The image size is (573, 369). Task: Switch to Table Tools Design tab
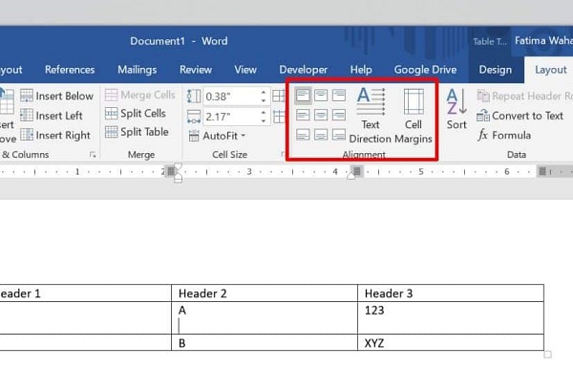pos(495,70)
